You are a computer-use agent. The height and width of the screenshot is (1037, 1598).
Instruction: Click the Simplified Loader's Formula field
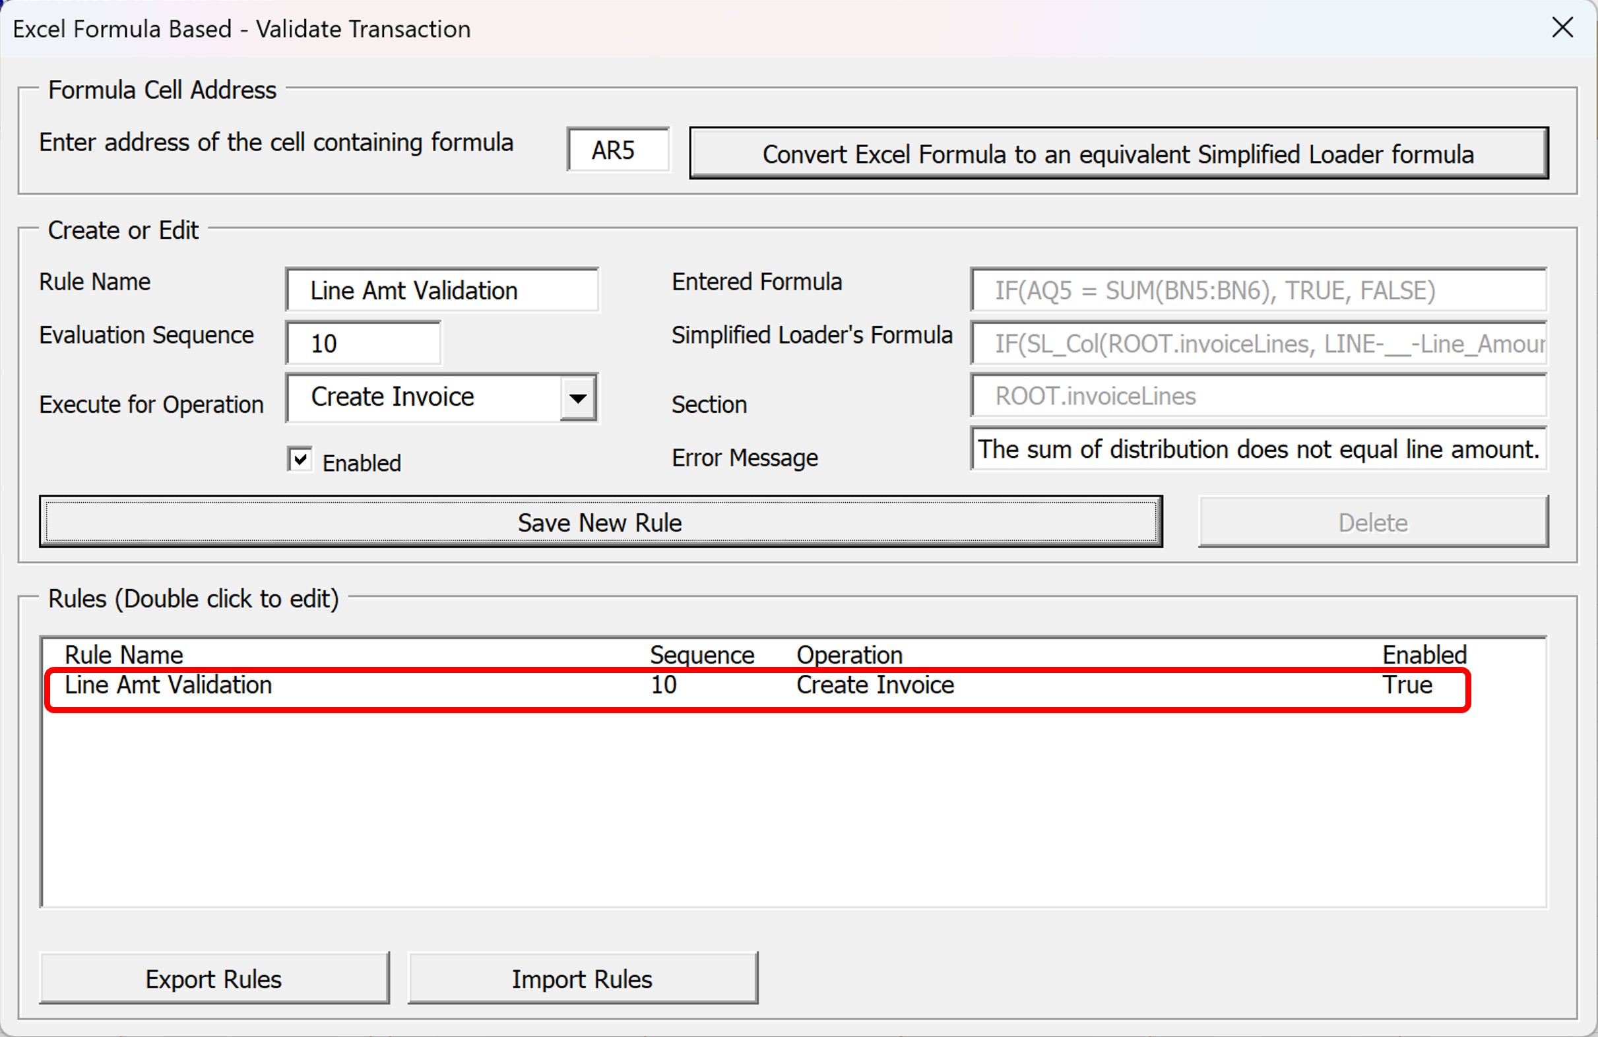1258,343
